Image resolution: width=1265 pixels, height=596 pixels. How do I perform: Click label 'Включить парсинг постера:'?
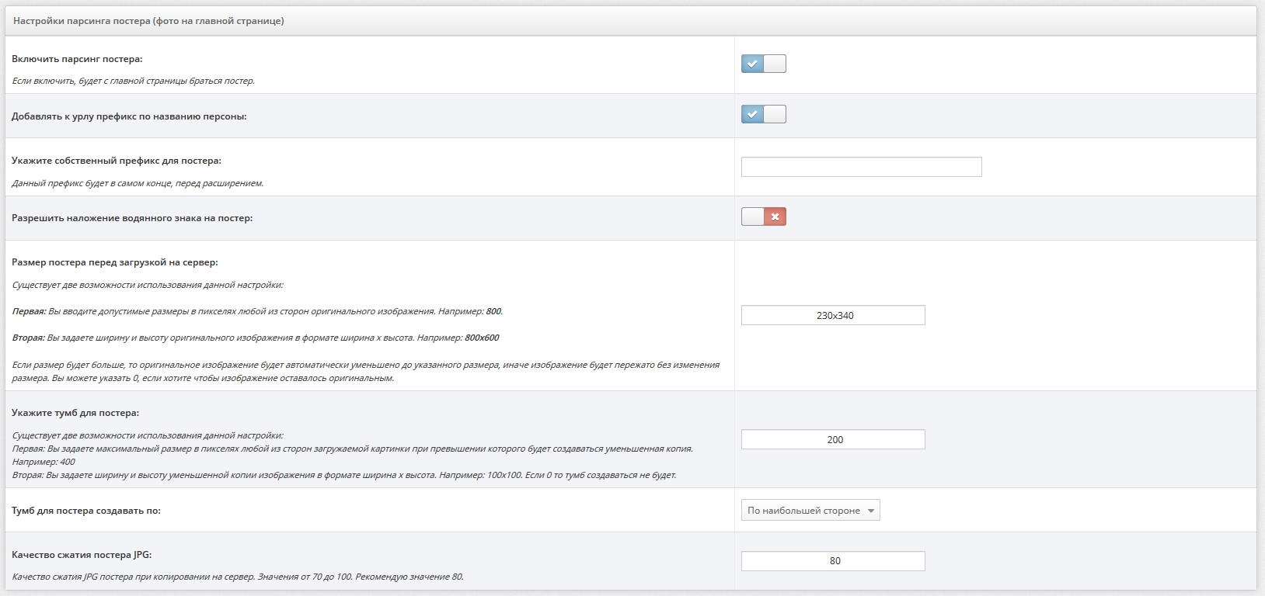coord(77,59)
